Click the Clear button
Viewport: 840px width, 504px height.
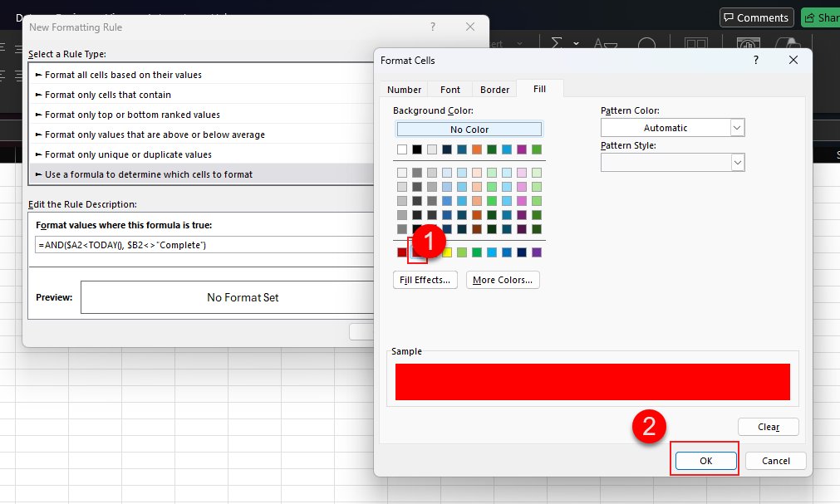point(768,427)
